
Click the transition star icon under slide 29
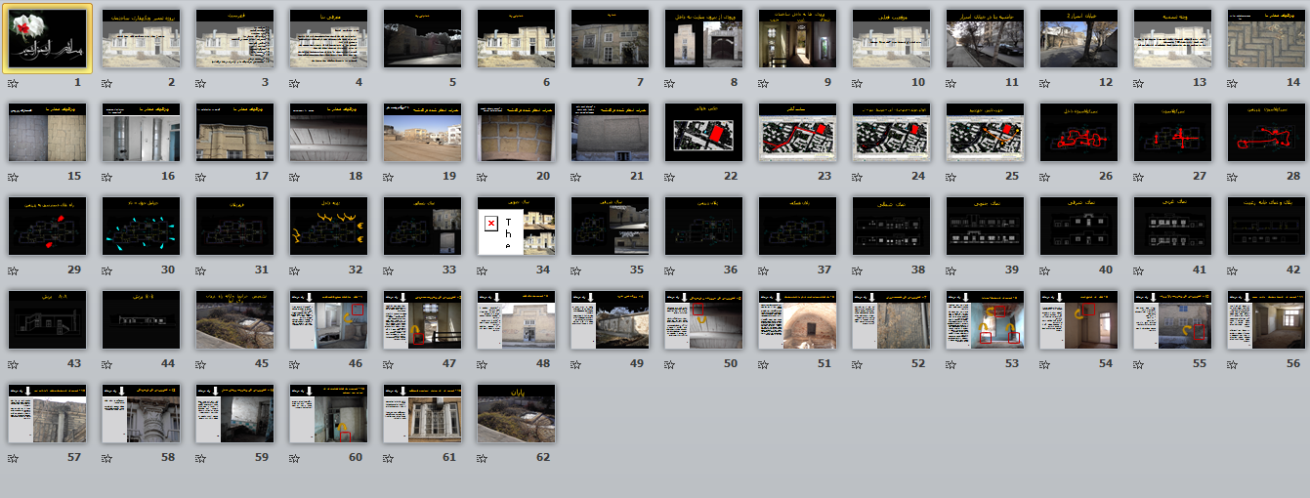click(x=14, y=271)
